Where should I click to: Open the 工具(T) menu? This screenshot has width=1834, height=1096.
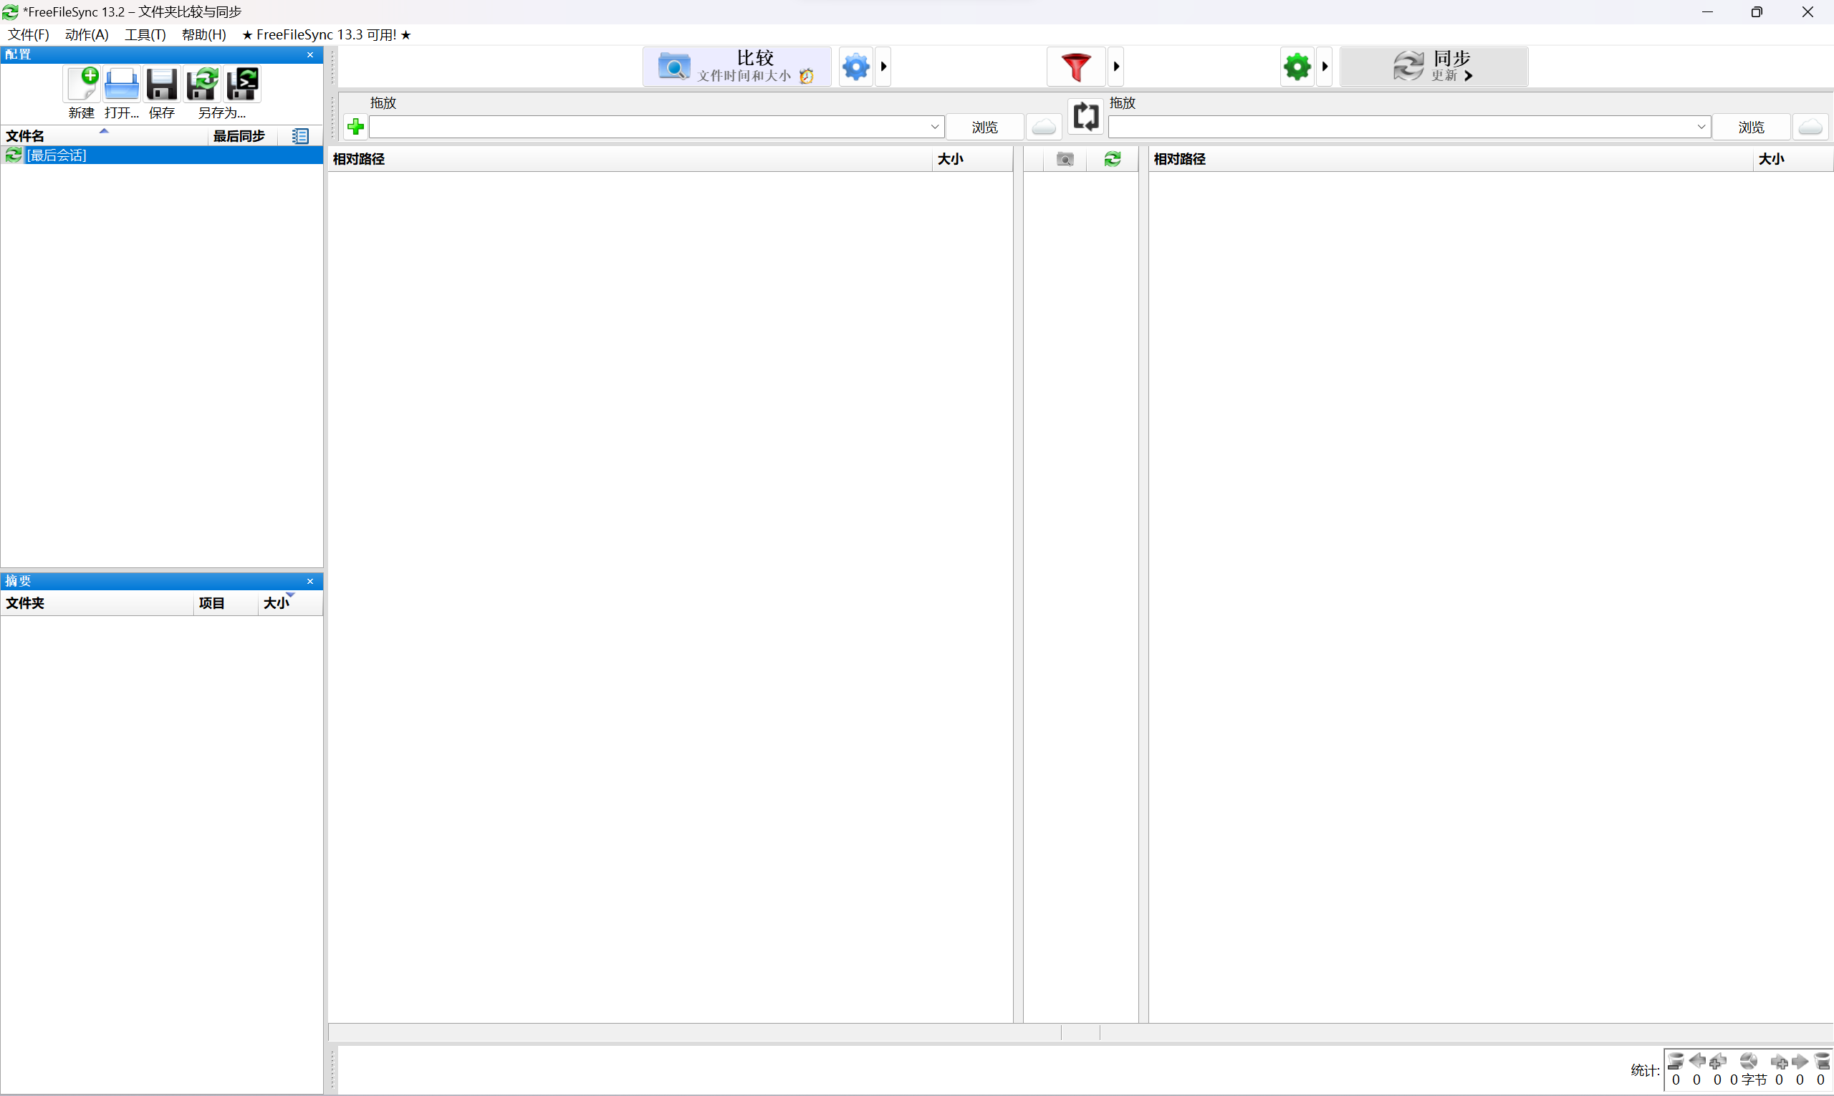coord(145,34)
